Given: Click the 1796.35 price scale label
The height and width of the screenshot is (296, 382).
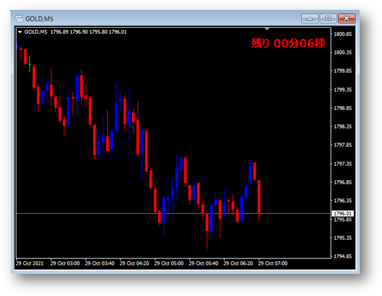Looking at the screenshot, I should click(343, 200).
